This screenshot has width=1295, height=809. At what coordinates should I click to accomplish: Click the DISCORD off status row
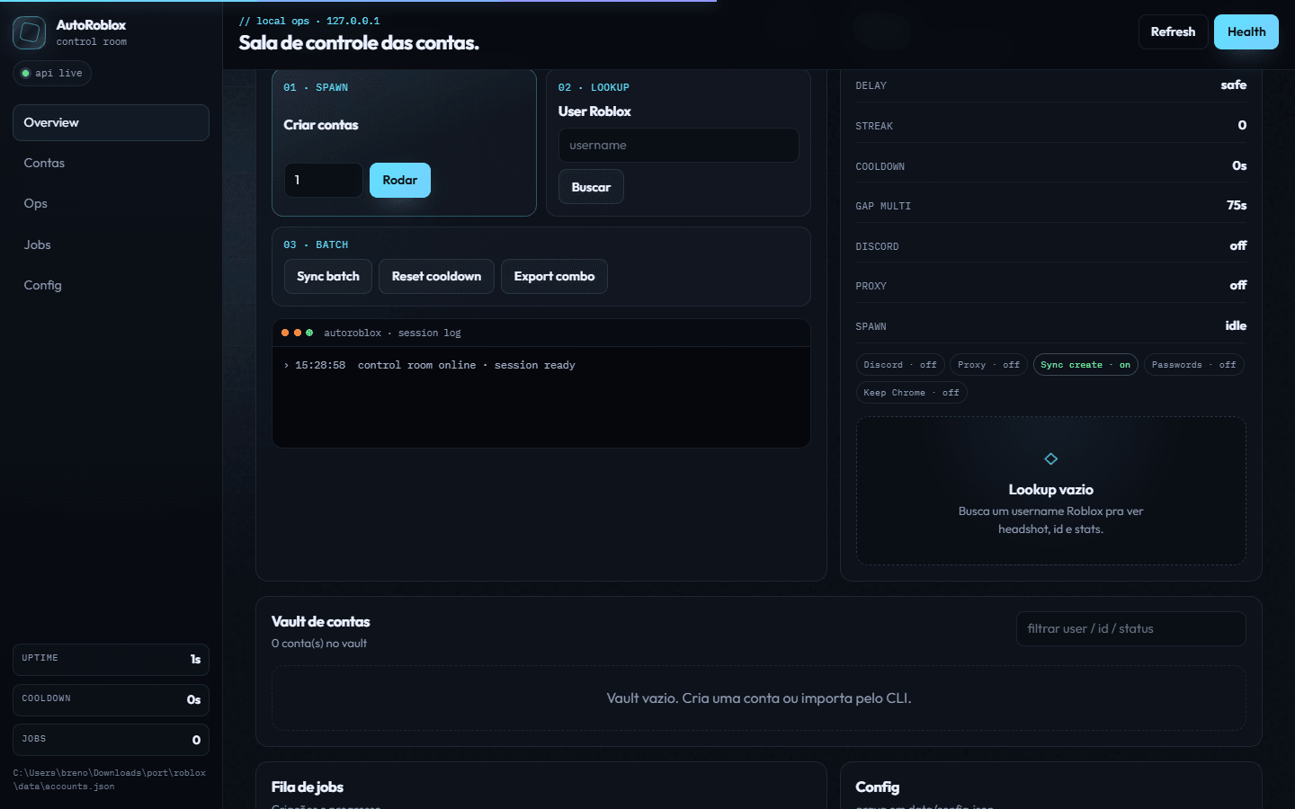click(x=1050, y=246)
